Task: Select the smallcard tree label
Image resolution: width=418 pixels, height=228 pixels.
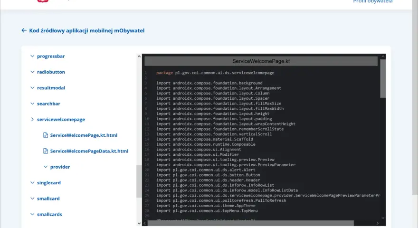Action: (48, 199)
